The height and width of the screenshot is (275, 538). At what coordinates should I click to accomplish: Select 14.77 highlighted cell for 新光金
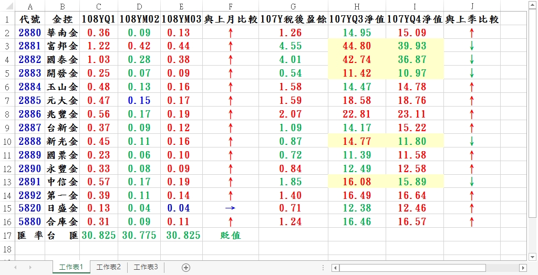tap(357, 141)
